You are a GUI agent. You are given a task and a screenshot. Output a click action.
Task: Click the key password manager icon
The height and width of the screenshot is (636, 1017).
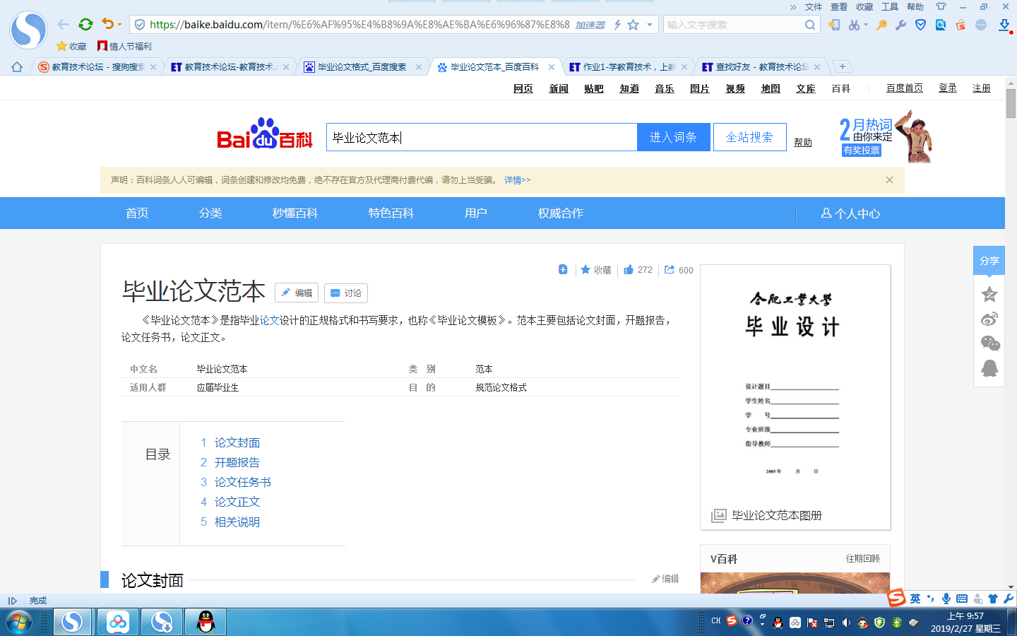(881, 25)
